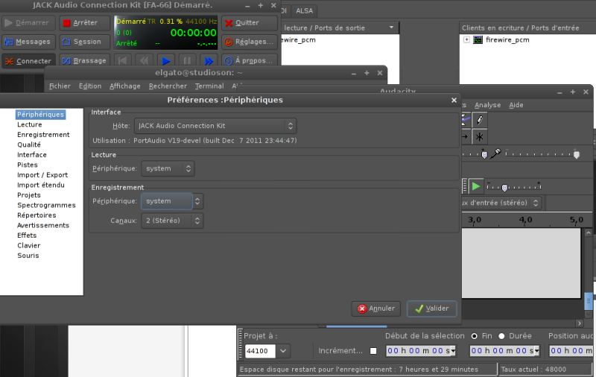Select Import étendu preferences category
596x377 pixels.
pyautogui.click(x=41, y=185)
